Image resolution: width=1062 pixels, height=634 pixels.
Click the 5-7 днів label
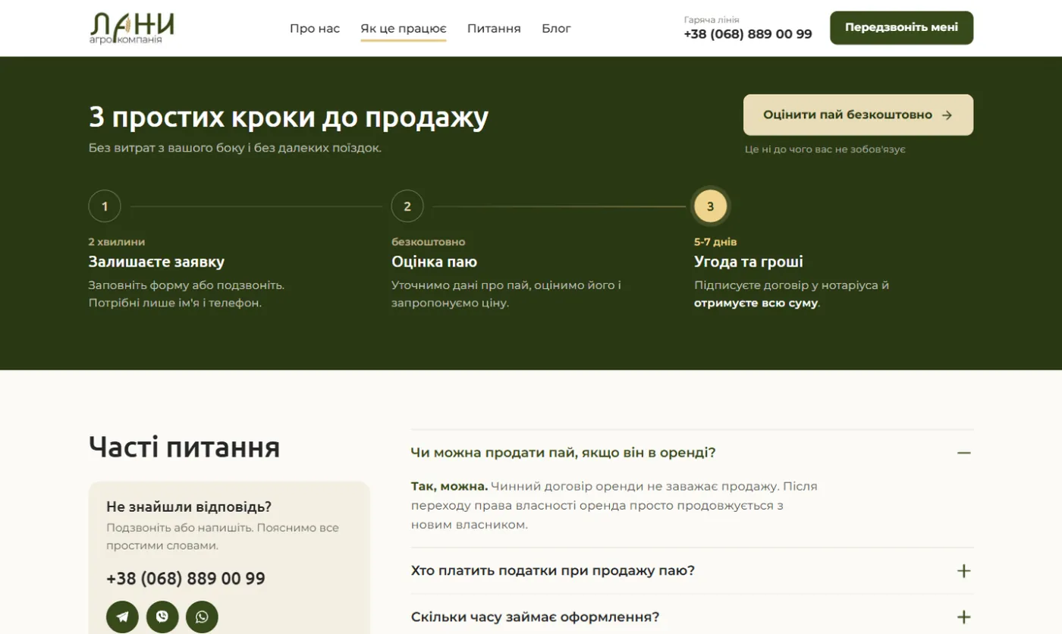pos(715,242)
